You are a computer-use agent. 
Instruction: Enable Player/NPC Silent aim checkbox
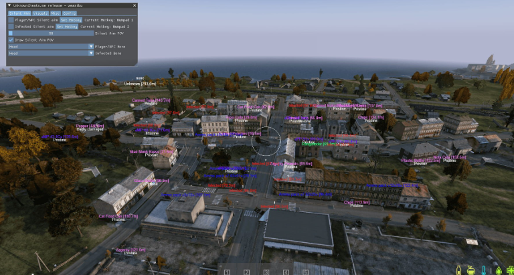tap(11, 20)
